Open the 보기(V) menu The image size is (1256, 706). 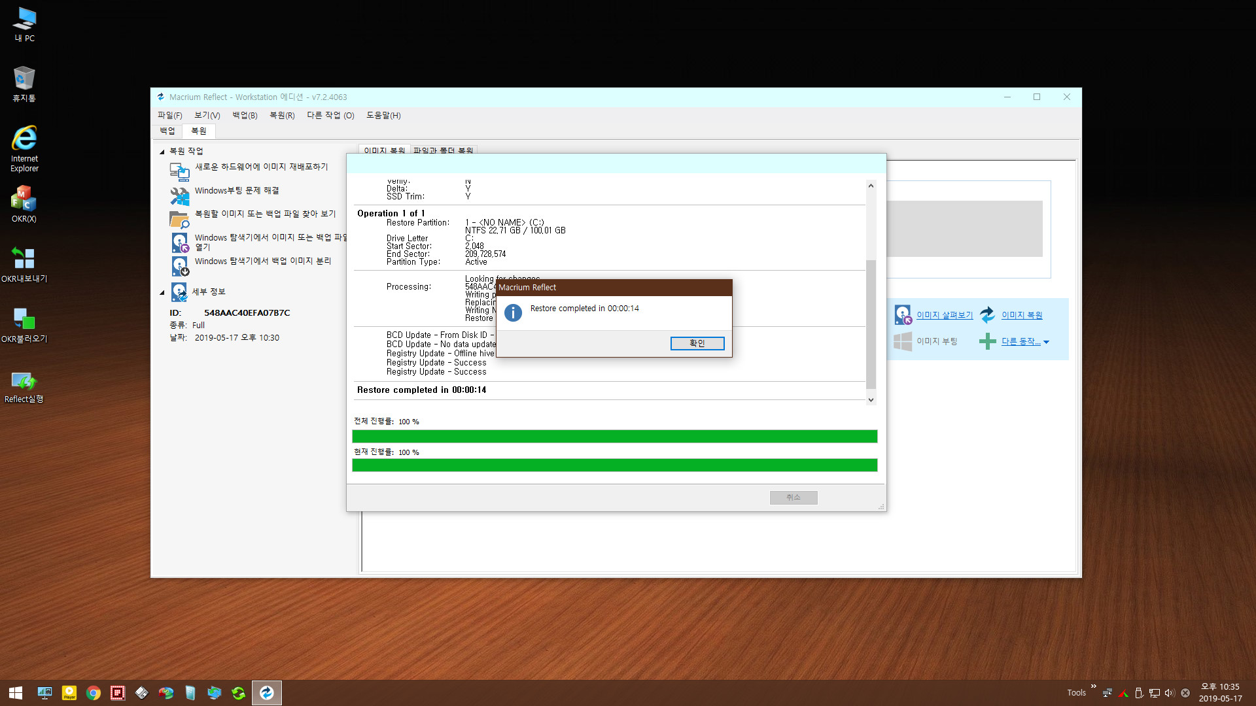click(207, 115)
